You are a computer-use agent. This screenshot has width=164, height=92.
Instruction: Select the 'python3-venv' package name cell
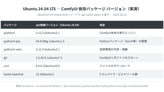pos(13,49)
